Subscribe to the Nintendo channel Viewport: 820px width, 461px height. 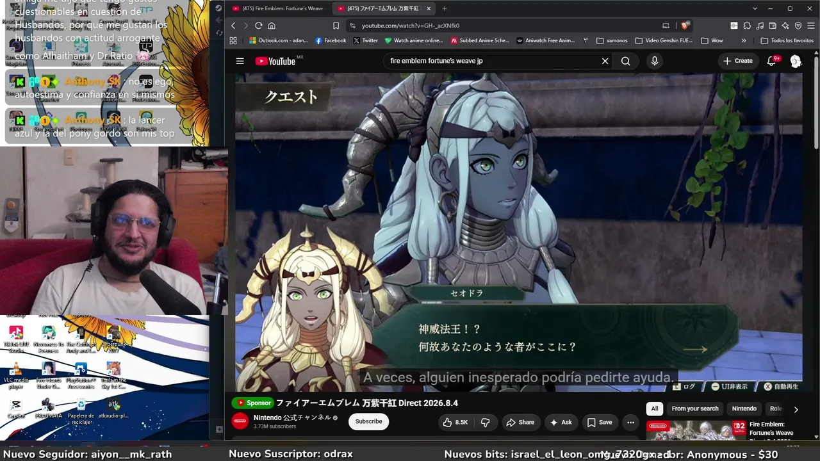(x=368, y=421)
